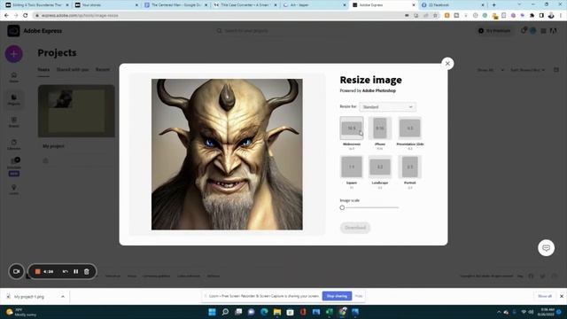Open Home in the left sidebar
The image size is (567, 319).
click(x=14, y=77)
